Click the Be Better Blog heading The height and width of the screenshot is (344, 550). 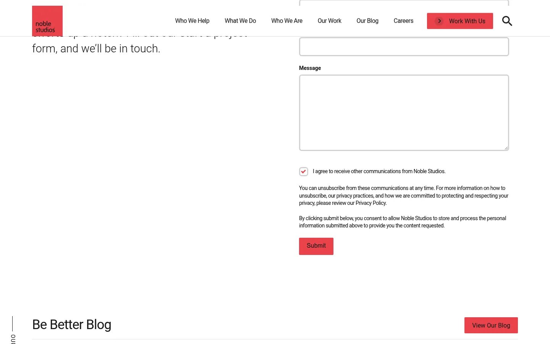(72, 325)
